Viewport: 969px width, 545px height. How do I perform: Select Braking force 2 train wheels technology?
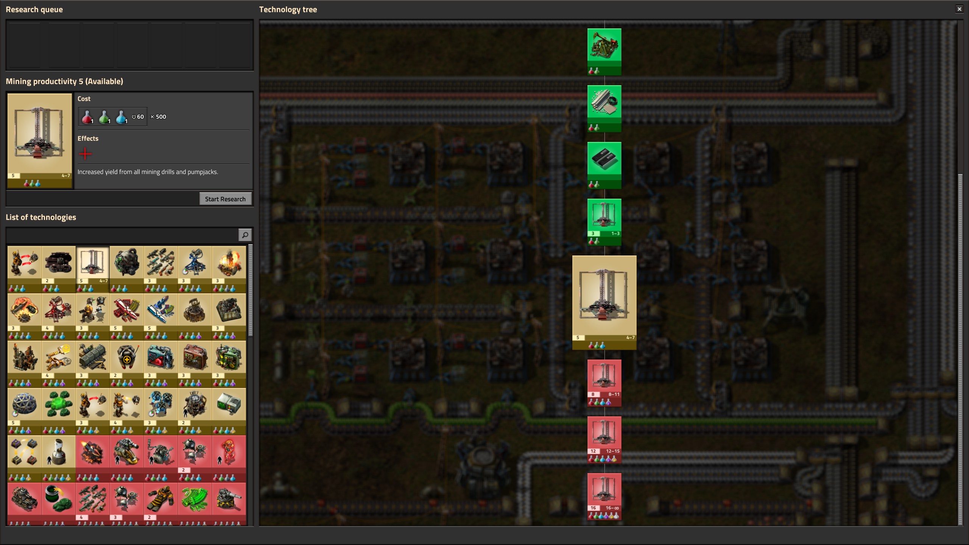(59, 269)
